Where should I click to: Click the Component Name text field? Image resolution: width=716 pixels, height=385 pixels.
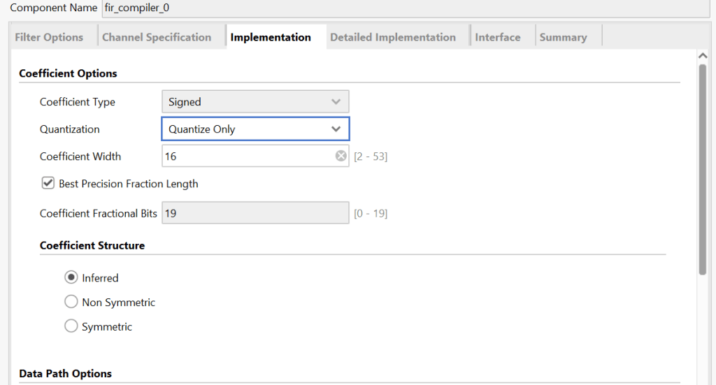click(406, 8)
